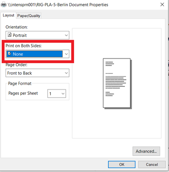The width and height of the screenshot is (169, 172).
Task: Click the 'Print on Both Sides:' label
Action: (x=24, y=46)
